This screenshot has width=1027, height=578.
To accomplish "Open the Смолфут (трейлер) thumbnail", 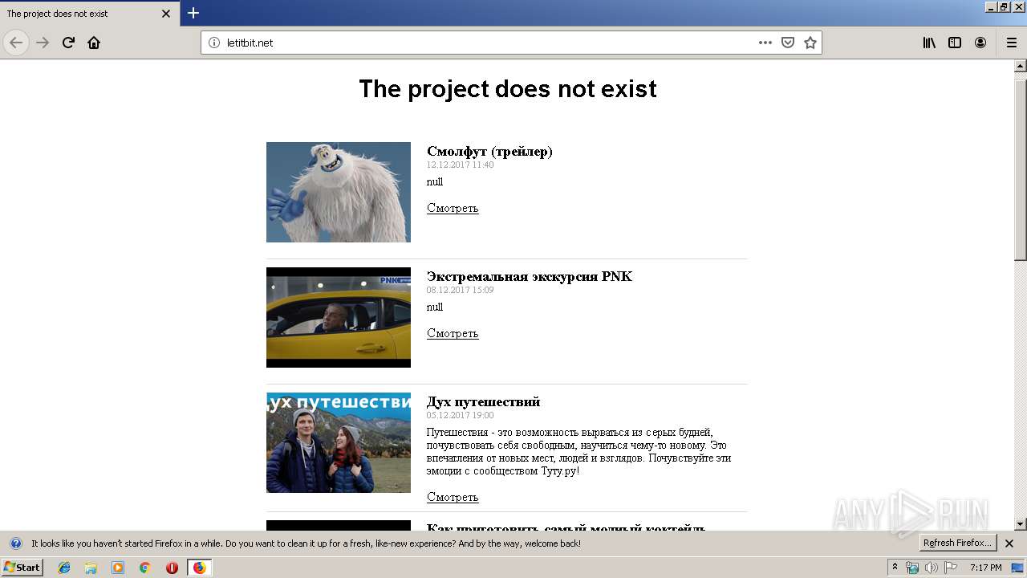I will (x=339, y=192).
